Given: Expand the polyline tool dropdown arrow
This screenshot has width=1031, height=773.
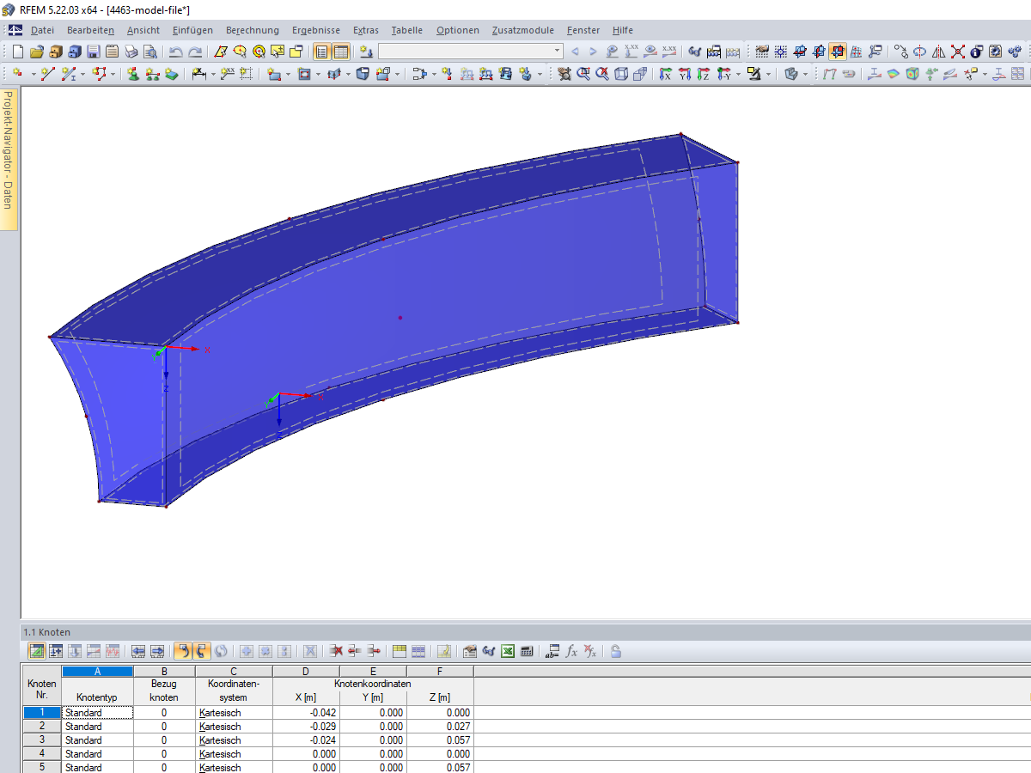Looking at the screenshot, I should coord(113,74).
